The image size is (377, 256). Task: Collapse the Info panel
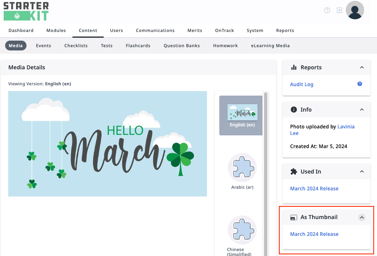[362, 110]
